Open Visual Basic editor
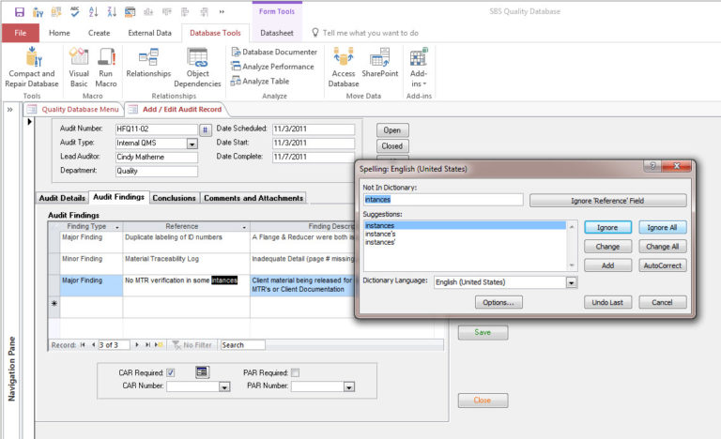This screenshot has height=439, width=721. [79, 58]
